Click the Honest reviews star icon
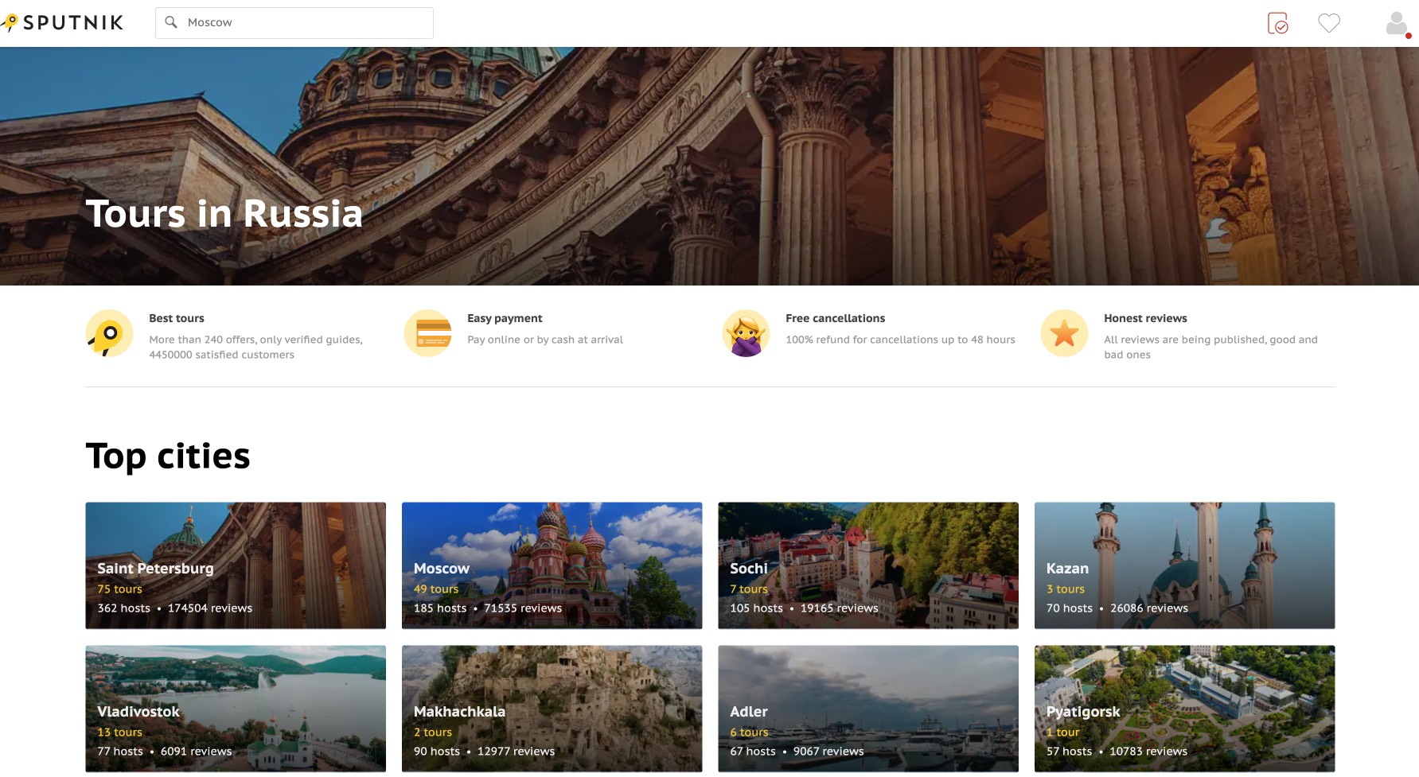The width and height of the screenshot is (1419, 777). pyautogui.click(x=1064, y=333)
